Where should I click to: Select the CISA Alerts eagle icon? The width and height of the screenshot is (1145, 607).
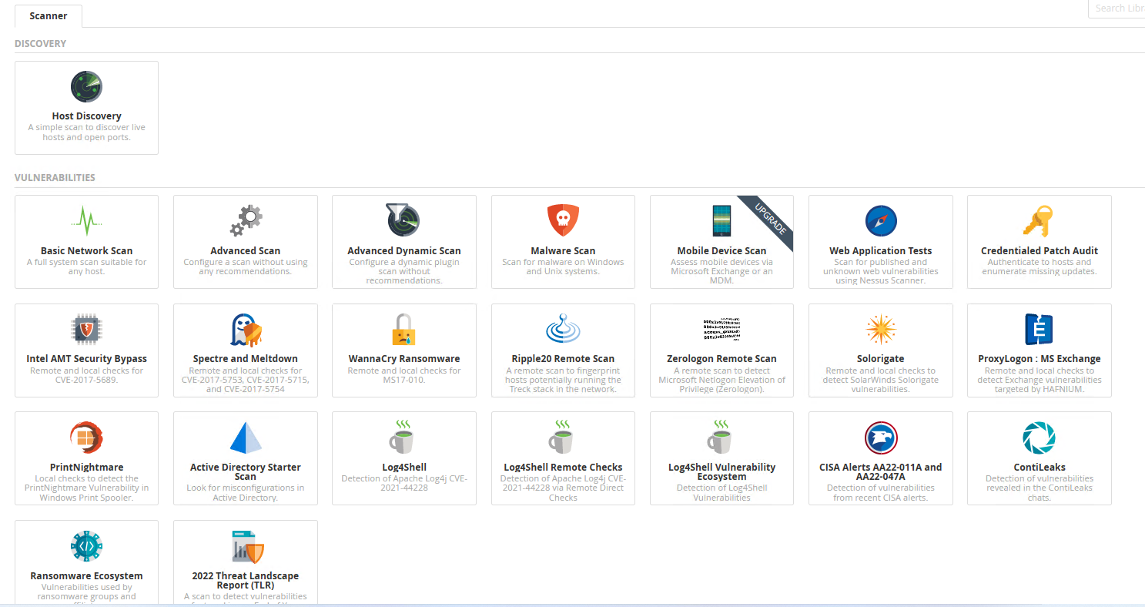click(x=881, y=438)
